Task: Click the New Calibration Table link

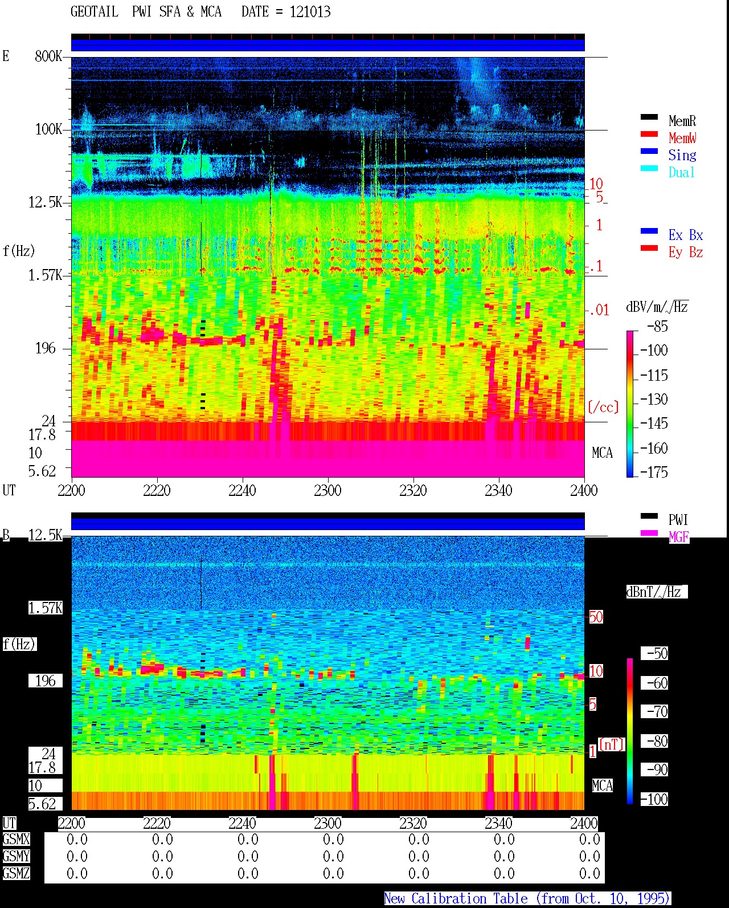Action: [527, 899]
